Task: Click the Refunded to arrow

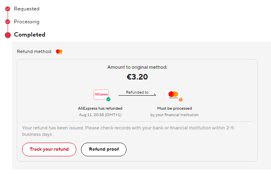Action: (x=137, y=94)
